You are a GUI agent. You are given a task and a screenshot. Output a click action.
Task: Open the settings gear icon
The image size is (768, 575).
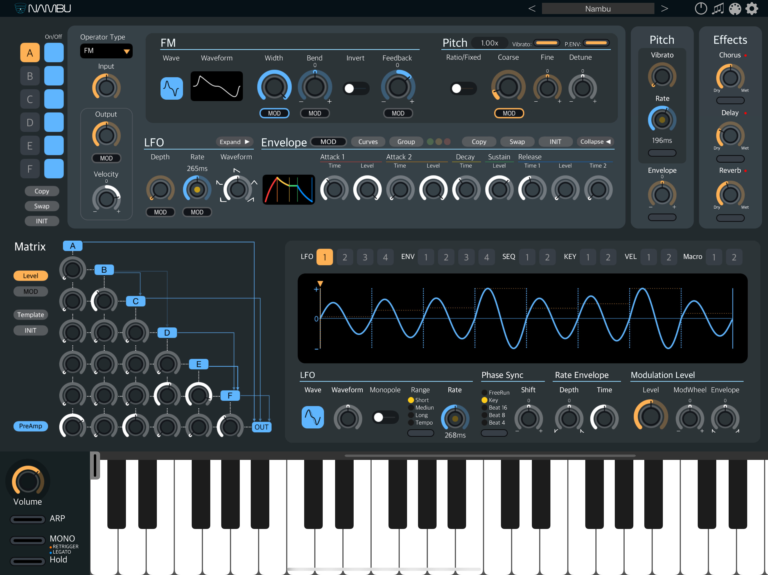pyautogui.click(x=752, y=8)
